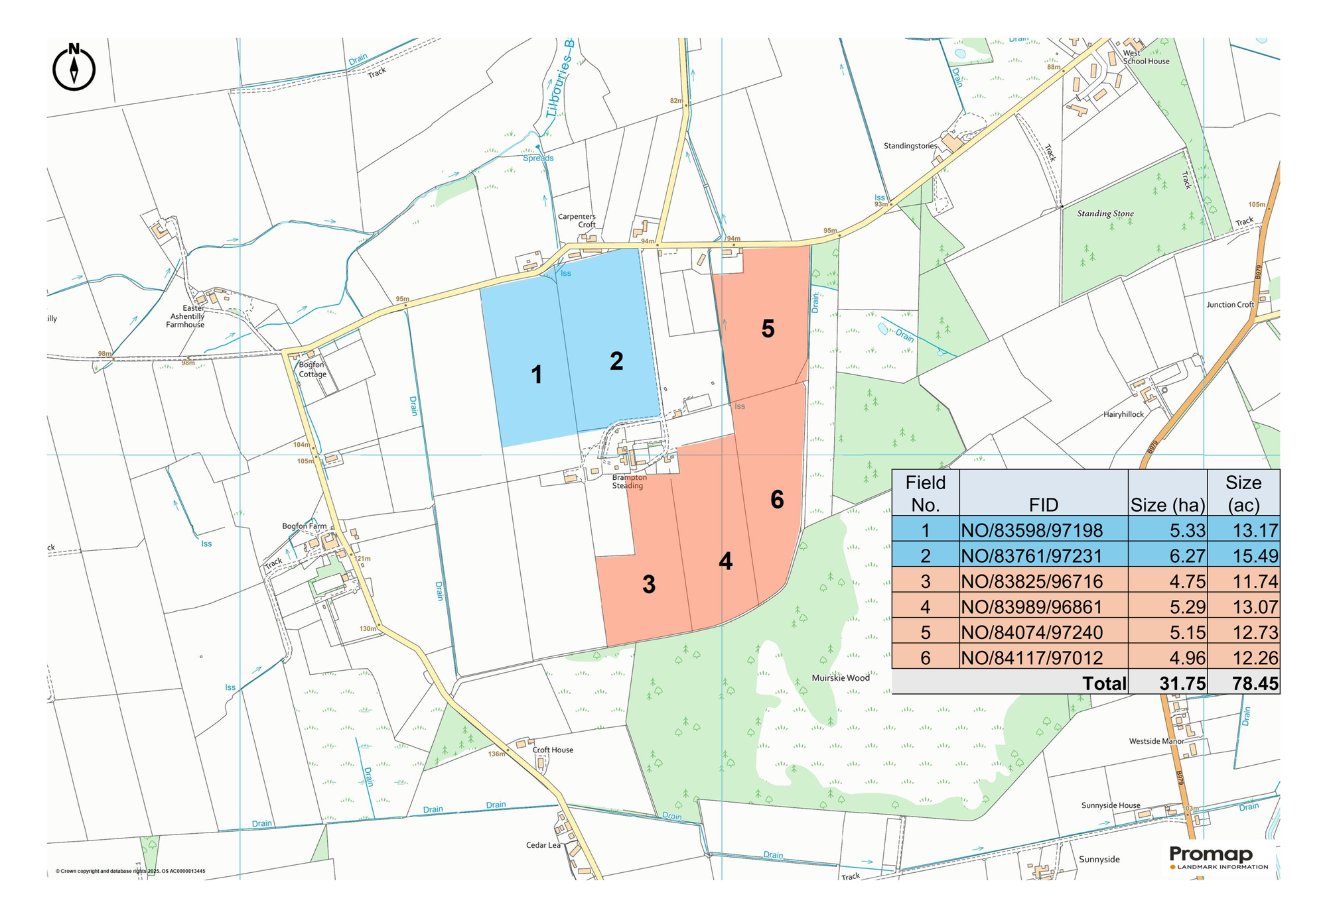1327x918 pixels.
Task: Click the Promap Landmark Information logo
Action: pyautogui.click(x=1218, y=858)
